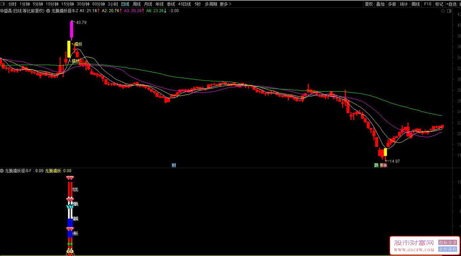The image size is (461, 256).
Task: Click the 名师课程 link in the banner
Action: pyautogui.click(x=448, y=249)
